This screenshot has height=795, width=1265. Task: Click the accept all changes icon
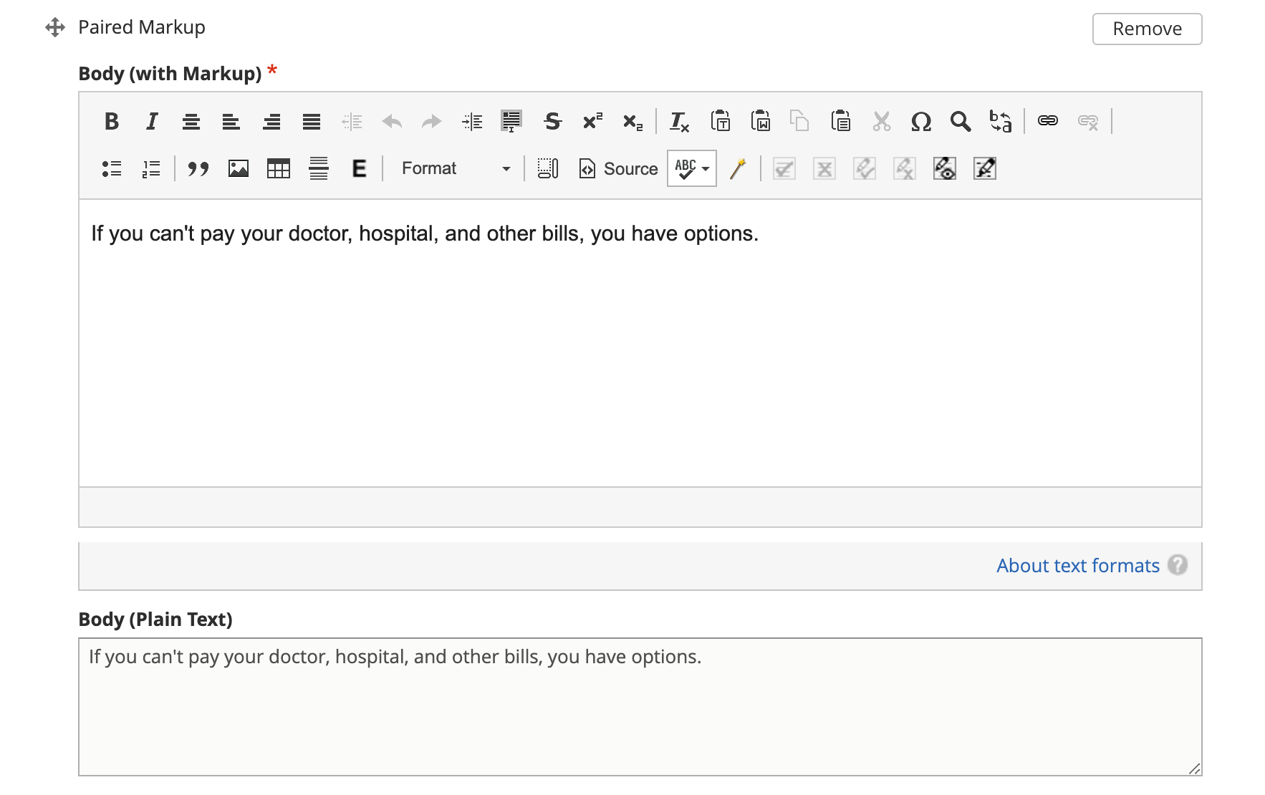pyautogui.click(x=865, y=168)
